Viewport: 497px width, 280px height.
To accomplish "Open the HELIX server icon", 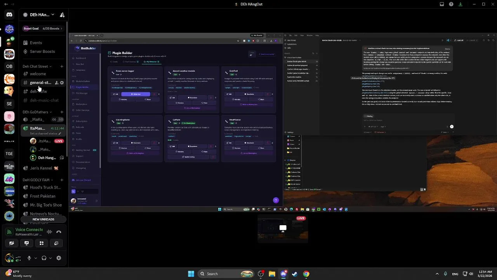I will (x=9, y=141).
